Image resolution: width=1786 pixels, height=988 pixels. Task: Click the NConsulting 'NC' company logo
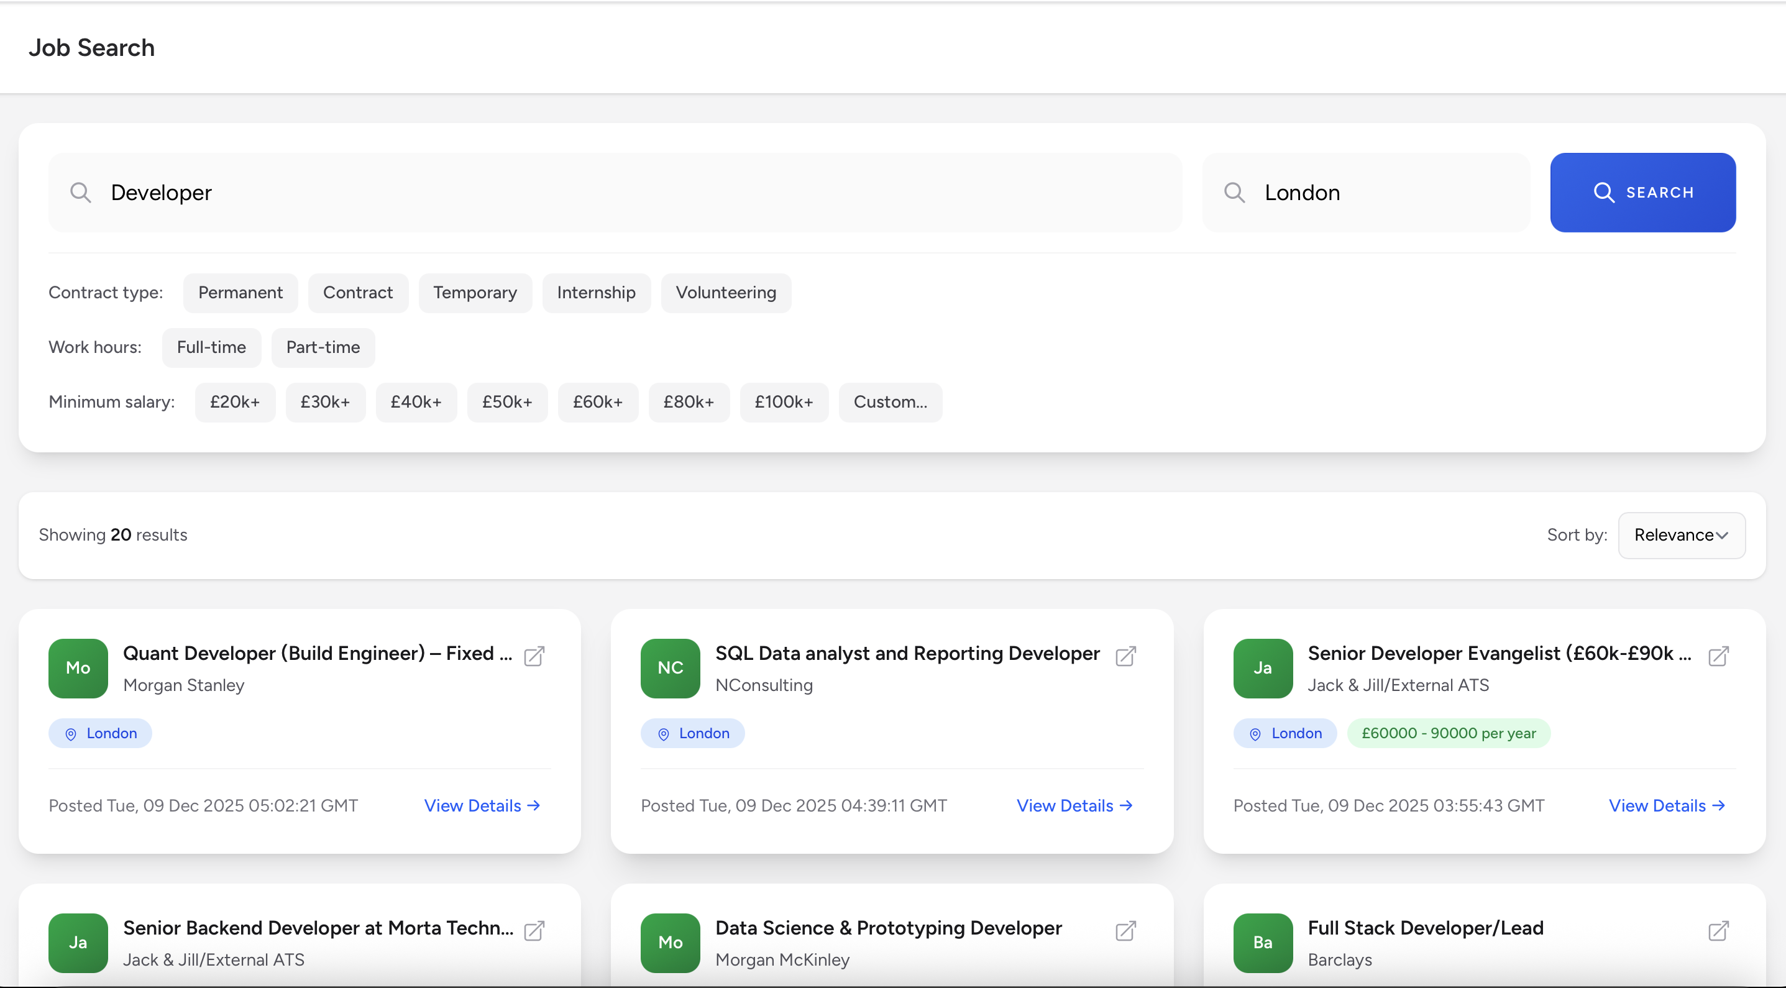click(x=670, y=668)
